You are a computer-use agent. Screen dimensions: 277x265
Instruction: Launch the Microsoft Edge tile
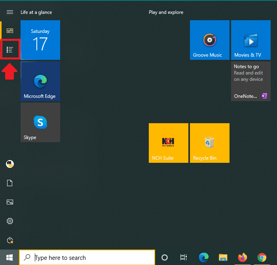[x=40, y=81]
